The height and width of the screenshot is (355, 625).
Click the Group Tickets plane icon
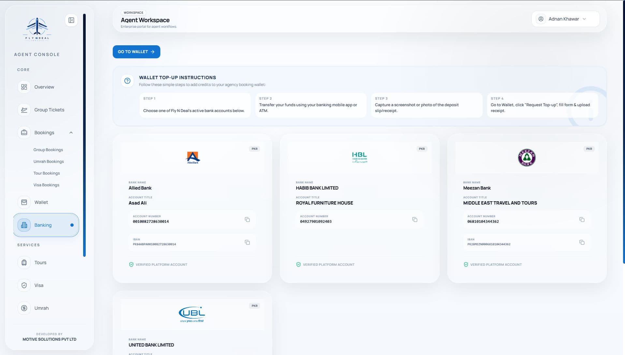click(x=24, y=110)
